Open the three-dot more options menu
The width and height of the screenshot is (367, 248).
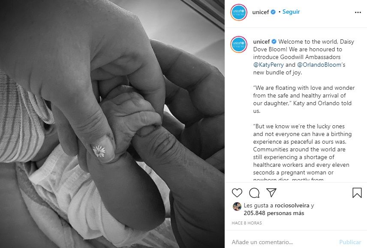(x=358, y=12)
